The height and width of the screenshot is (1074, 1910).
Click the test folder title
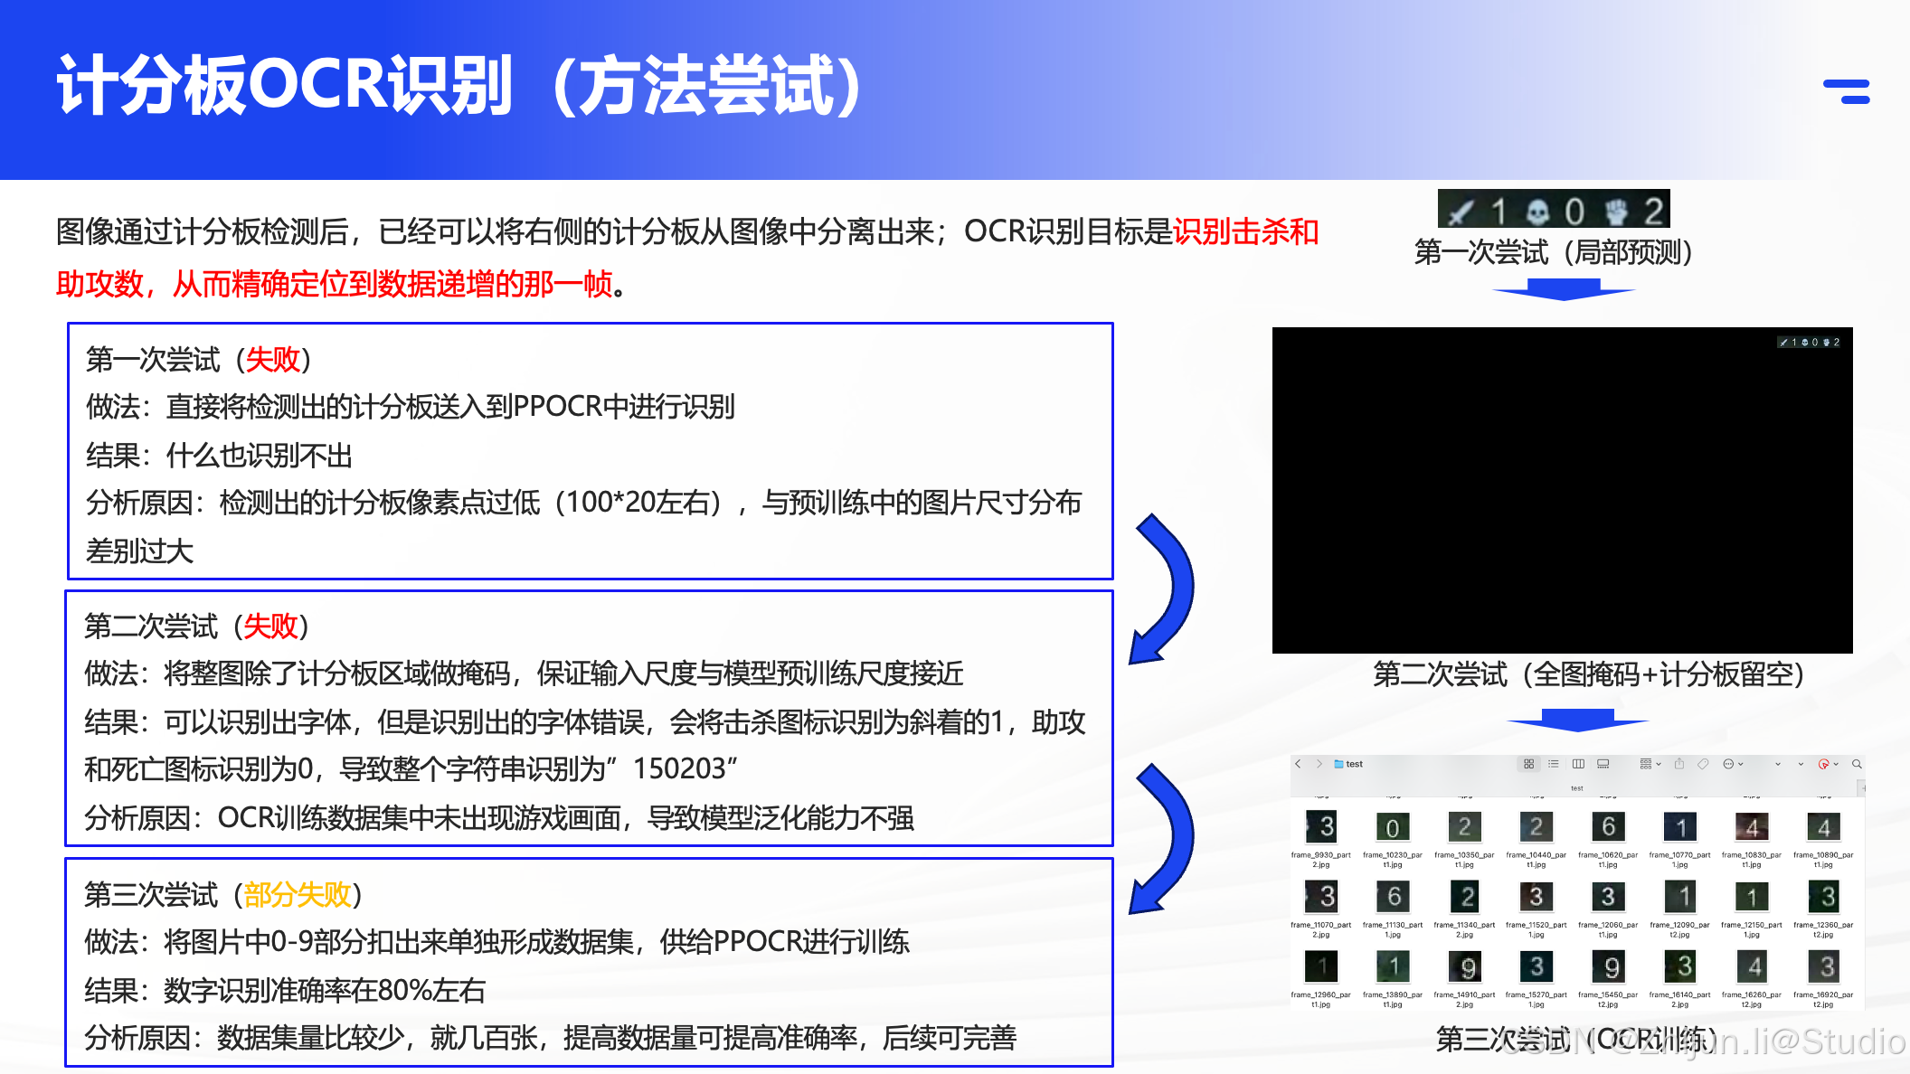tap(1354, 764)
